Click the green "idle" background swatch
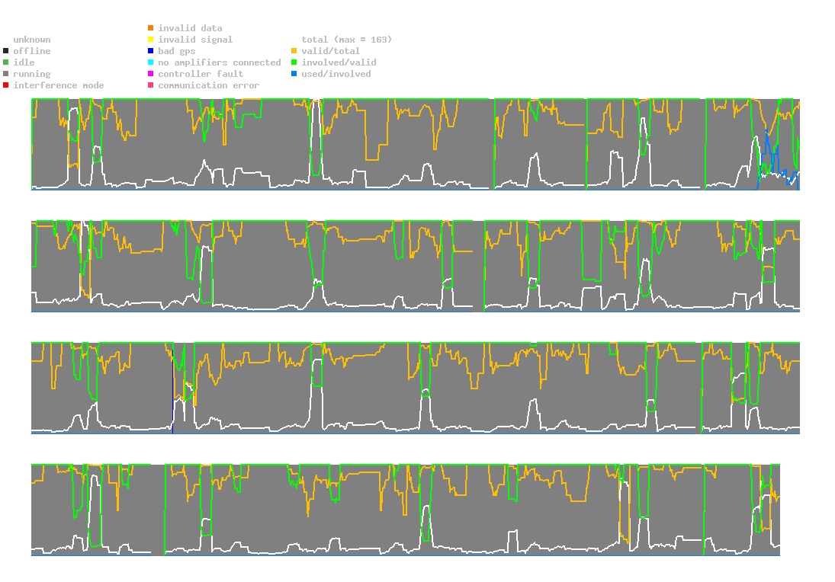Viewport: 835px width, 582px height. click(x=6, y=62)
